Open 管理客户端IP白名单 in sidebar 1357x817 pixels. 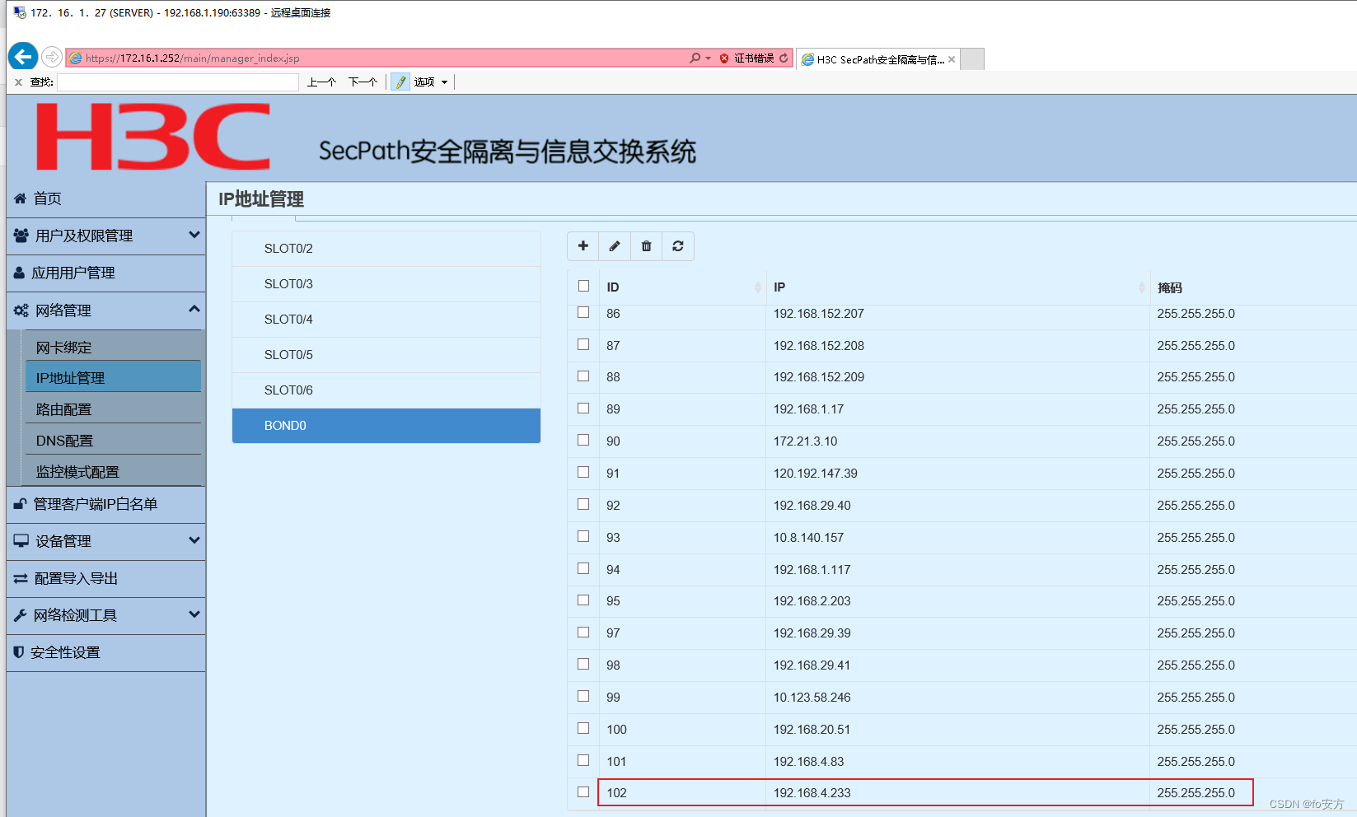[106, 504]
